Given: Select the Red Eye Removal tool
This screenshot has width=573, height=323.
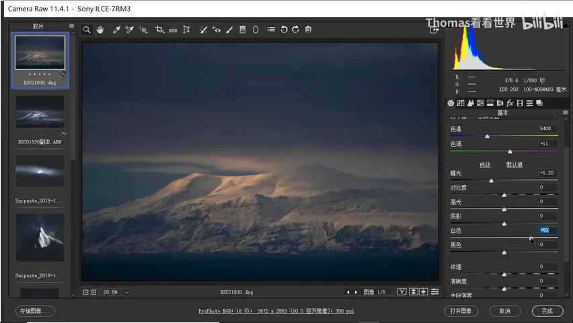Looking at the screenshot, I should click(x=217, y=30).
